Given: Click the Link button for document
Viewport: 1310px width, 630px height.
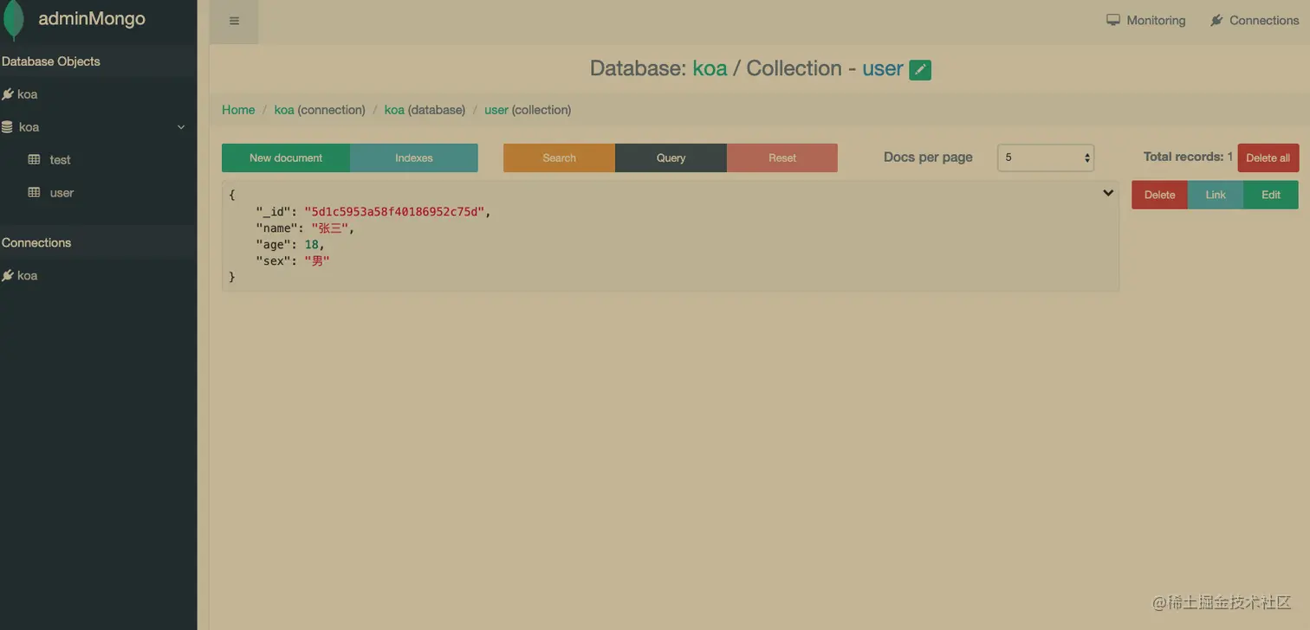Looking at the screenshot, I should coord(1216,195).
